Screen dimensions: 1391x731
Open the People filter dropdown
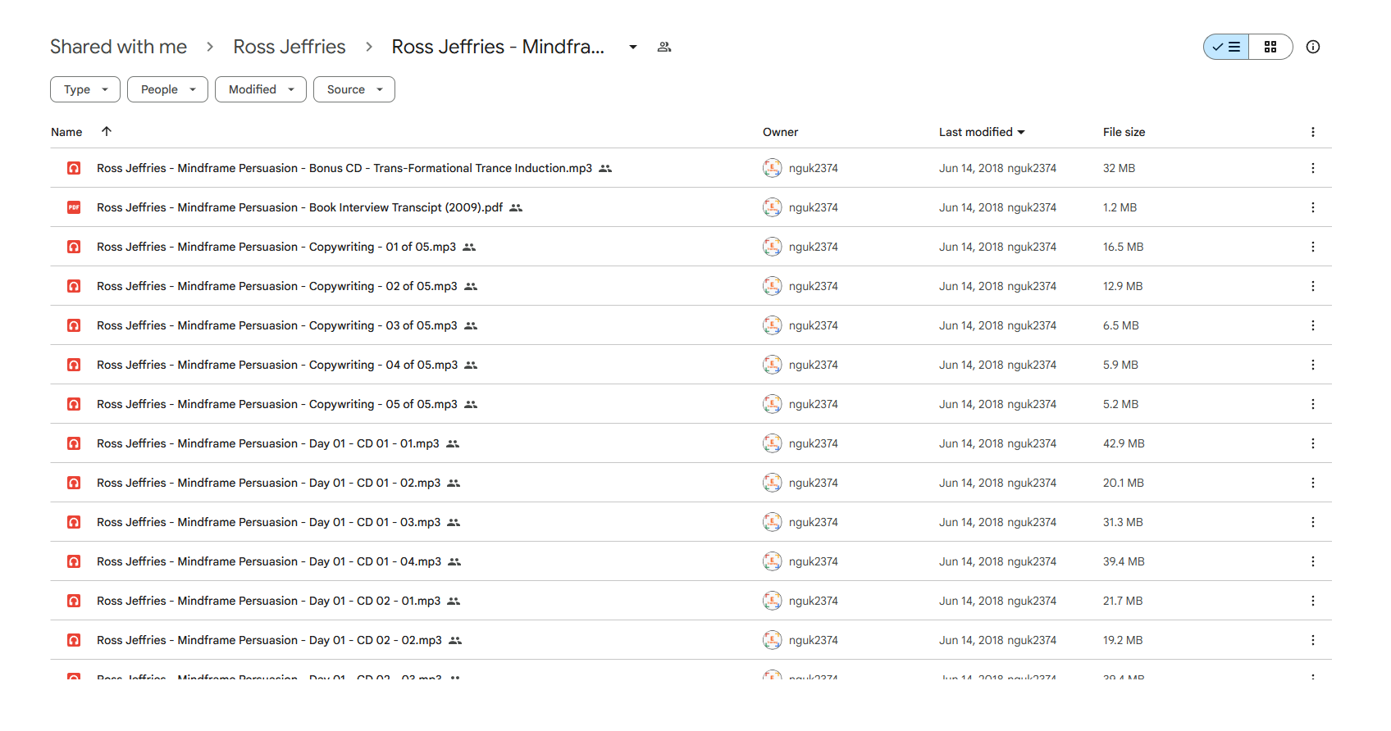pyautogui.click(x=167, y=89)
